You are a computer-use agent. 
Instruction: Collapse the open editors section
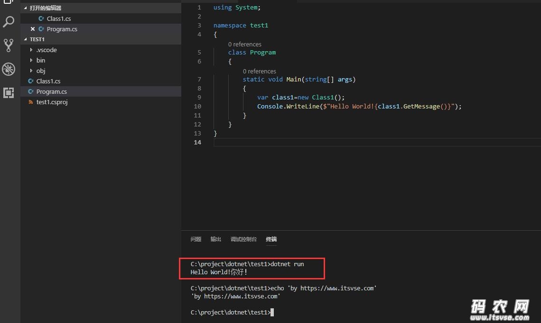25,8
